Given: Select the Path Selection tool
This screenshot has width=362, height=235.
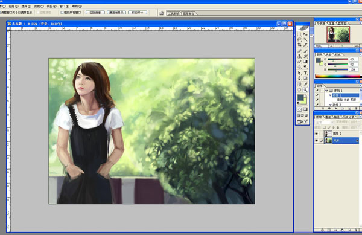Looking at the screenshot, I should (299, 73).
